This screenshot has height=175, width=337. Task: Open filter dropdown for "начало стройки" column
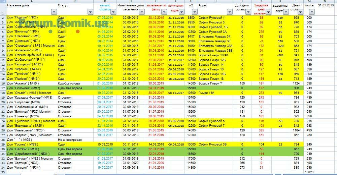tap(113, 12)
